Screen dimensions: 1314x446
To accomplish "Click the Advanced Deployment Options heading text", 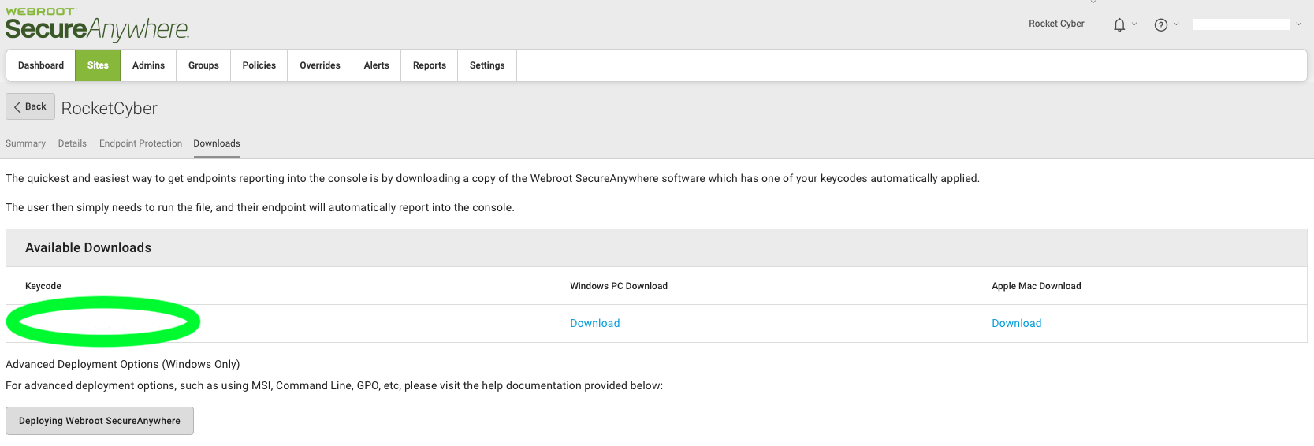I will point(123,364).
